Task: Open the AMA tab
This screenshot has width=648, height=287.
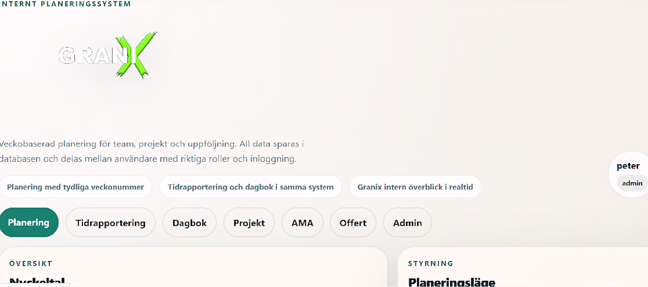Action: pos(302,223)
